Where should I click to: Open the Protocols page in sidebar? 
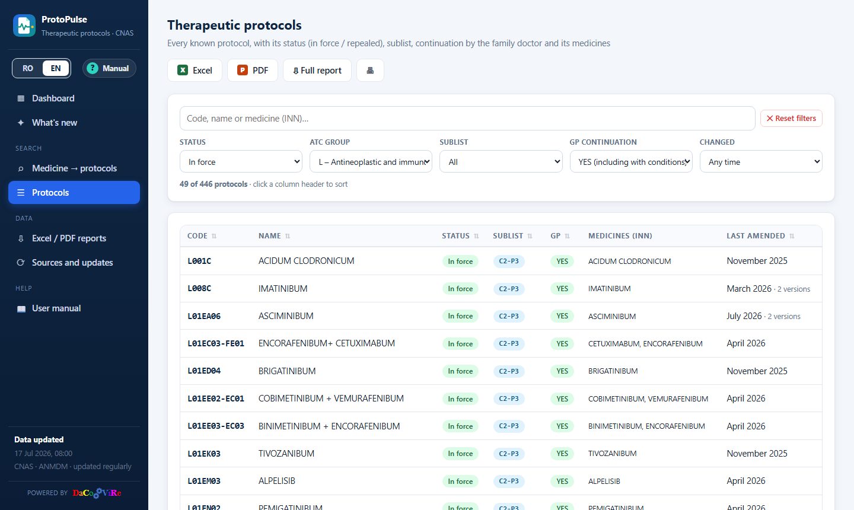pos(74,193)
